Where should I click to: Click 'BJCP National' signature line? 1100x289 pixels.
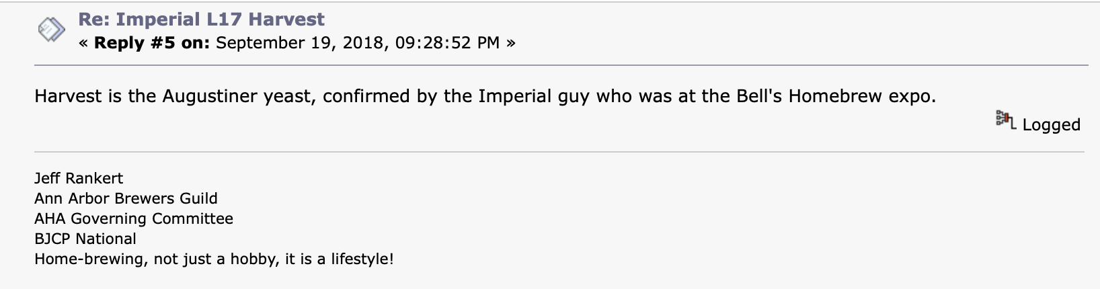click(x=85, y=239)
